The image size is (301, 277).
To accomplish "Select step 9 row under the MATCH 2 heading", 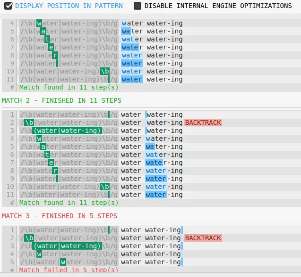I will pyautogui.click(x=152, y=179).
